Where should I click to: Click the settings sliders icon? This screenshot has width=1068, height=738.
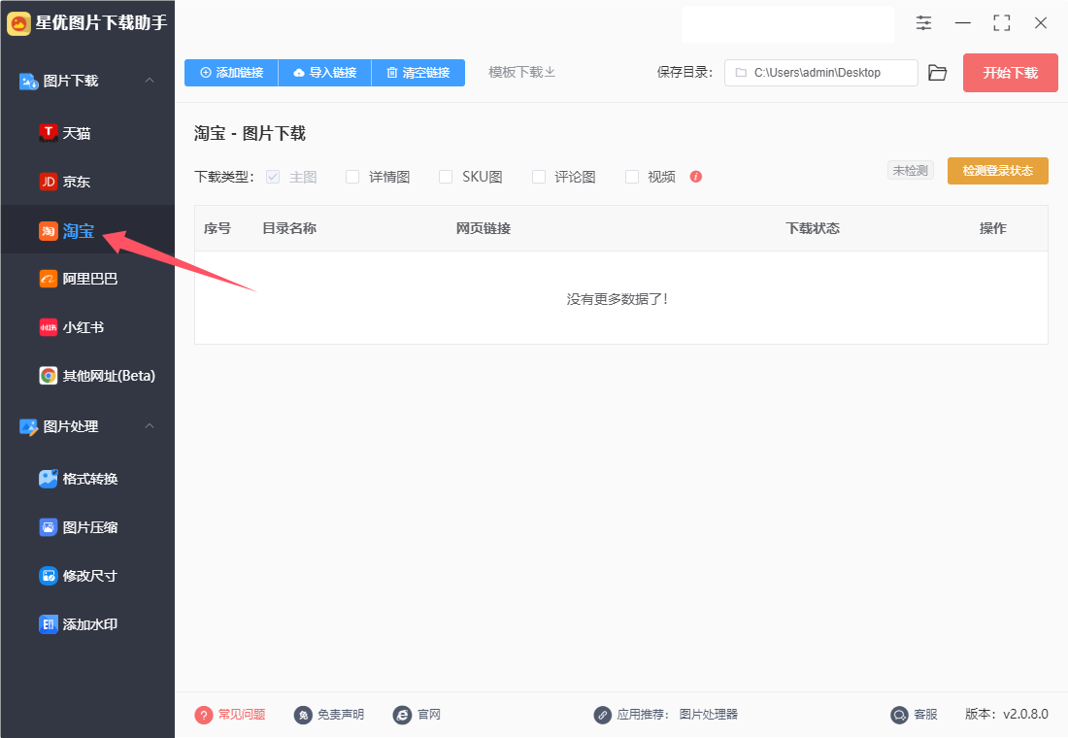click(x=923, y=23)
